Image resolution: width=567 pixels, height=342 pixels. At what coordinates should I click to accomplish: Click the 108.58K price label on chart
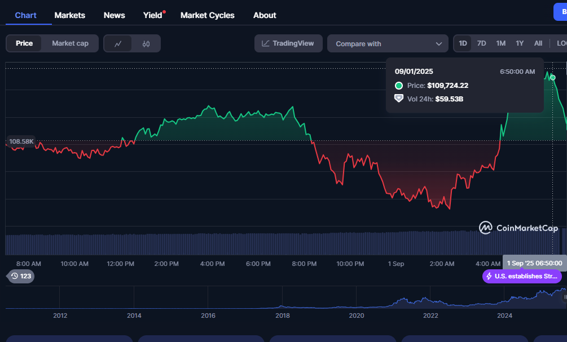tap(21, 141)
